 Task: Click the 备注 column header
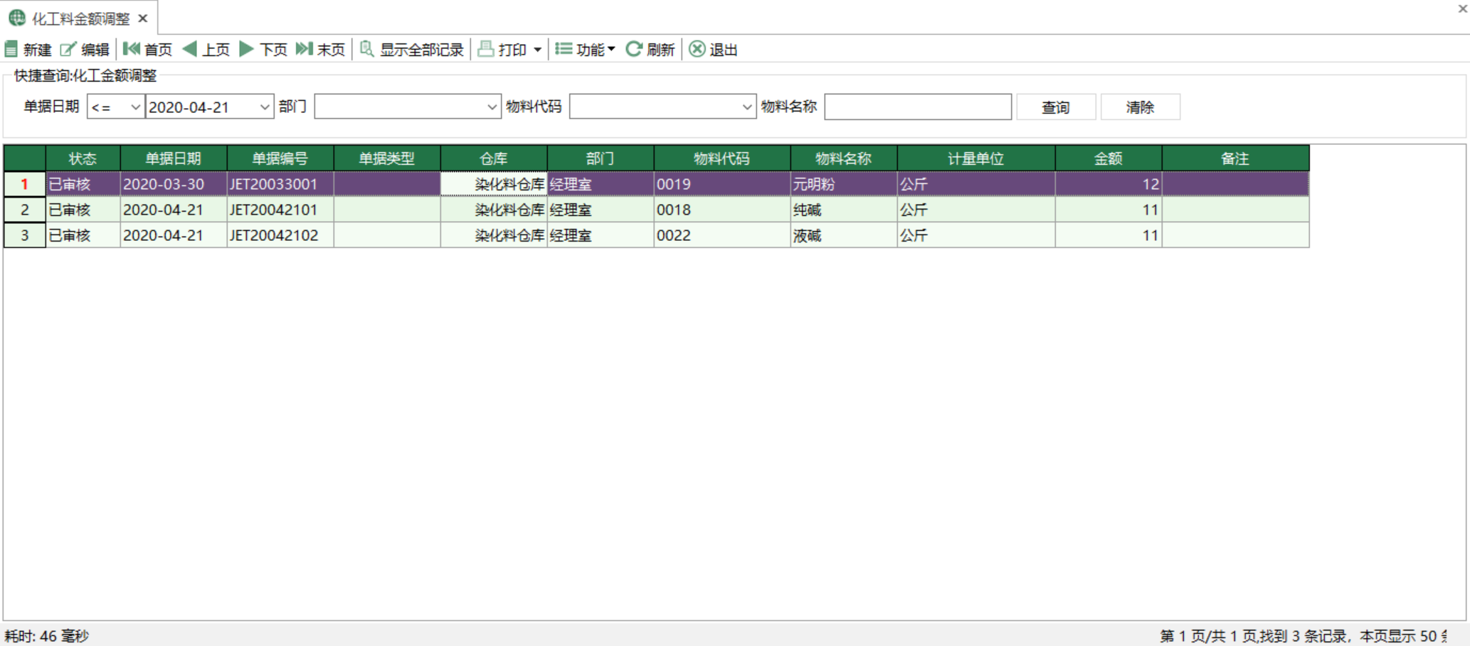click(x=1235, y=158)
